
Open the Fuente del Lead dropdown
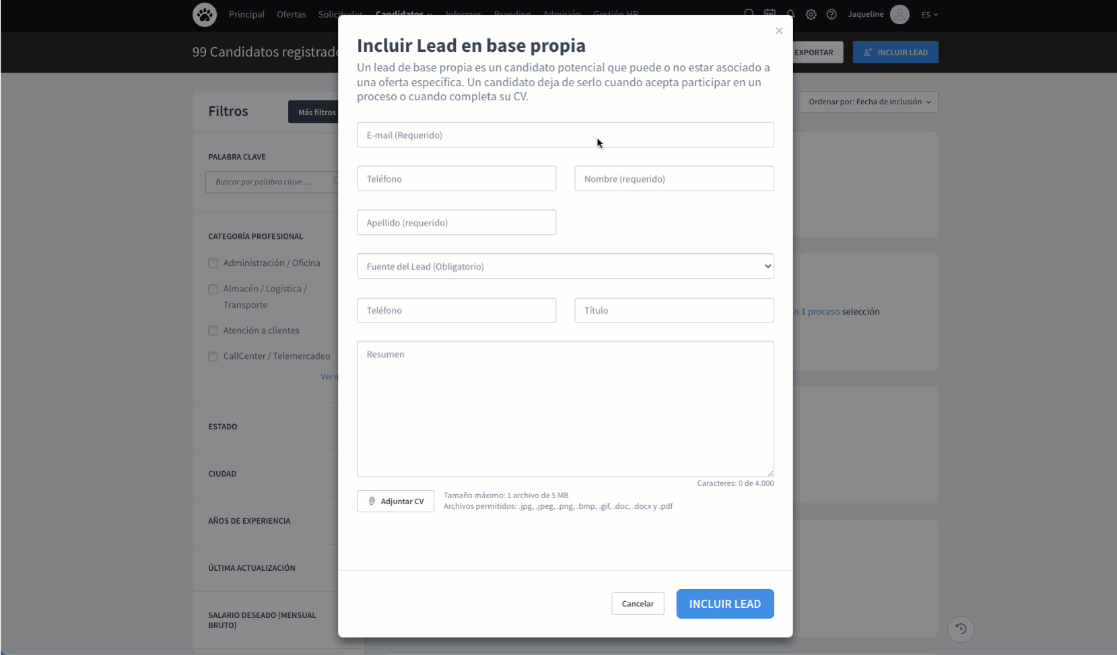565,267
